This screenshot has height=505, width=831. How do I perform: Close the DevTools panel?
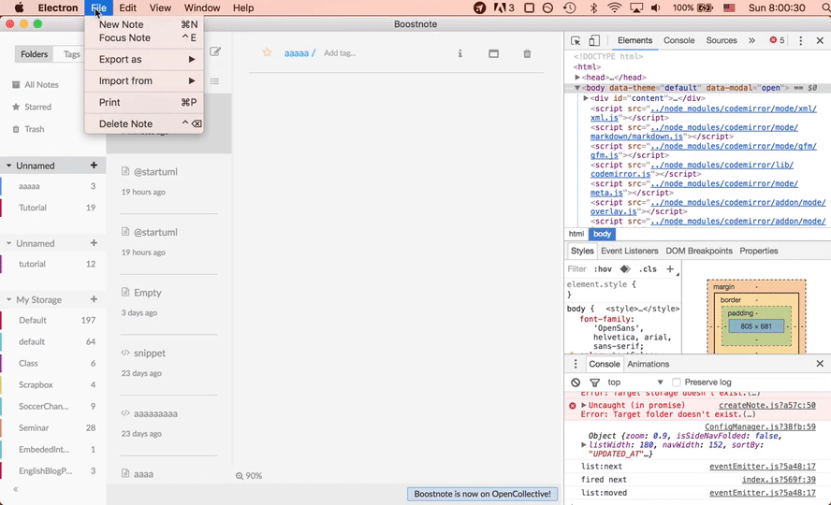(x=820, y=41)
